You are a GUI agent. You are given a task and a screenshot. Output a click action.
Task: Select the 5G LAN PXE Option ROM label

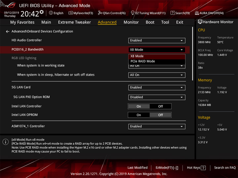32,97
